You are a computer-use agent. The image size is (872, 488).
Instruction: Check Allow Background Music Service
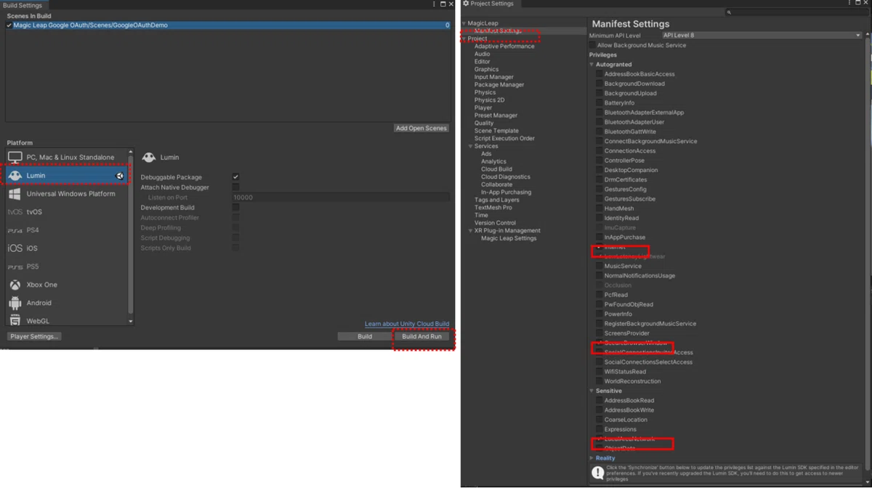pyautogui.click(x=592, y=45)
